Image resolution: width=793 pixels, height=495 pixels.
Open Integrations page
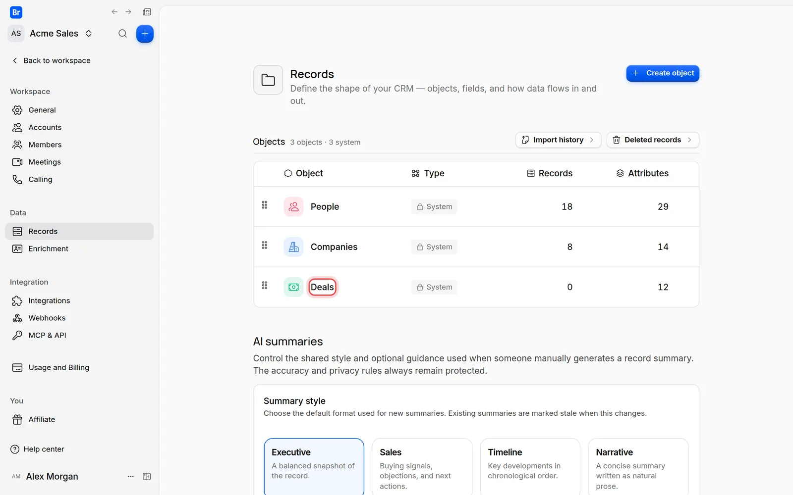point(79,300)
